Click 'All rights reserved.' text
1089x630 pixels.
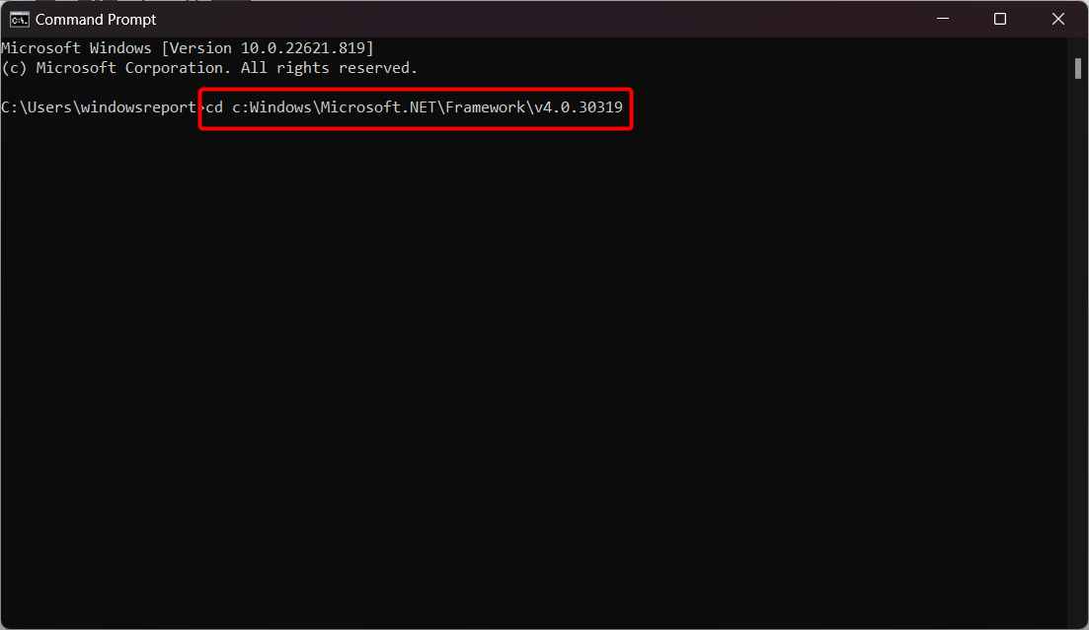(x=329, y=68)
